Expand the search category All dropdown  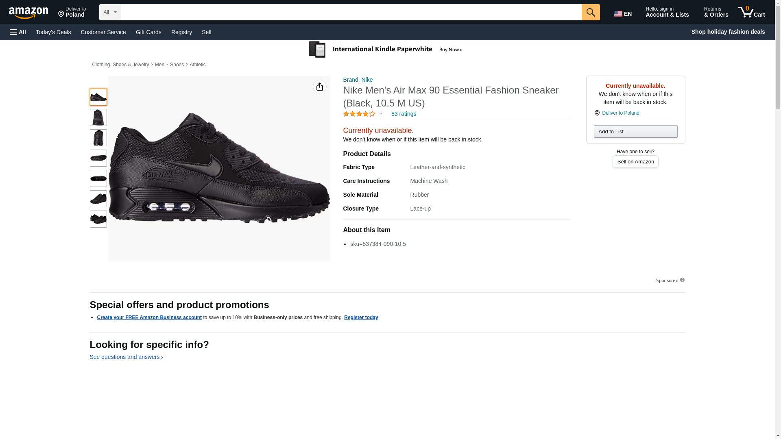[x=109, y=12]
